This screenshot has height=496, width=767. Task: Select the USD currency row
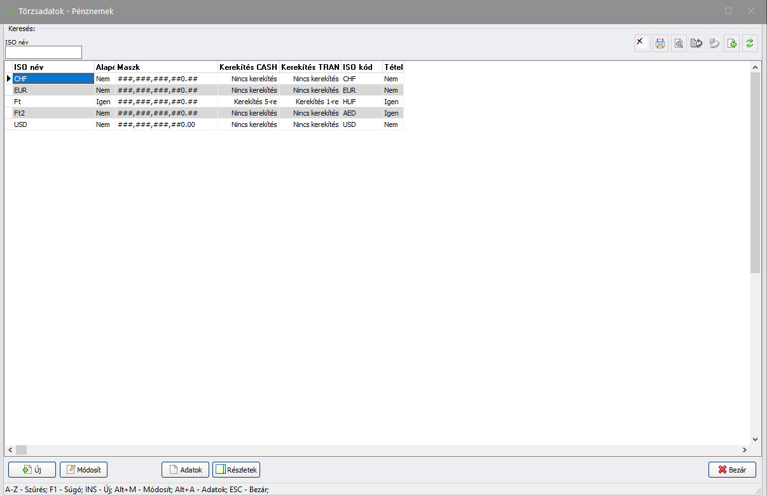(x=53, y=124)
